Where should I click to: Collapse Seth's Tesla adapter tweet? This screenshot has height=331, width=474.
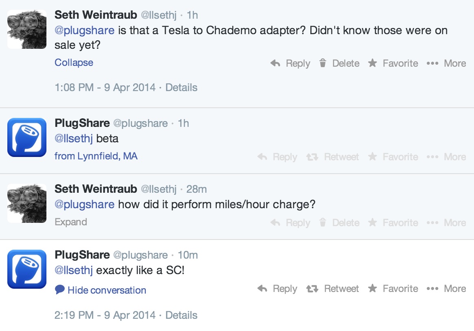tap(74, 63)
